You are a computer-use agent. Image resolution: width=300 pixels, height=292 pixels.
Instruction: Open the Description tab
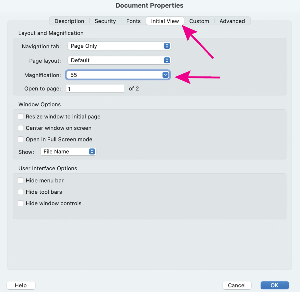pos(69,21)
